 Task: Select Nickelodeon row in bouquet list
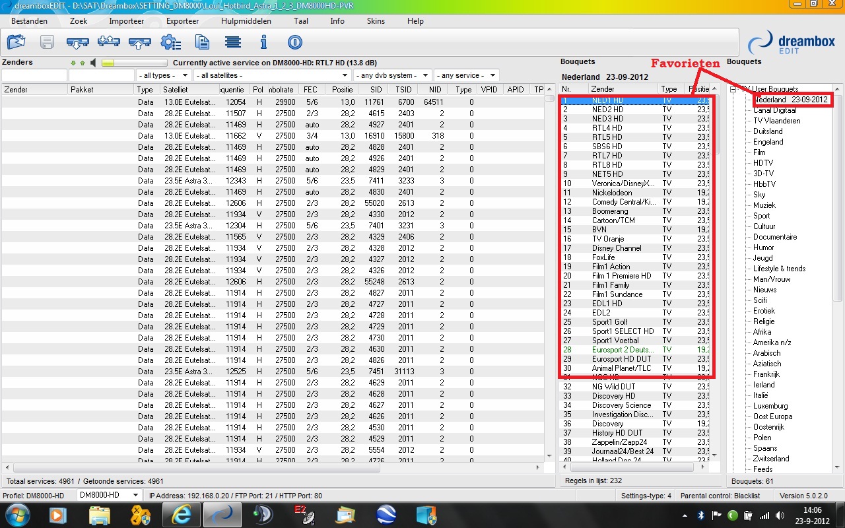tap(636, 193)
